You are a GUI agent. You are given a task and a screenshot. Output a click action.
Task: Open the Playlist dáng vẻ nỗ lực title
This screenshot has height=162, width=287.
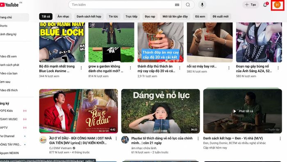162,141
